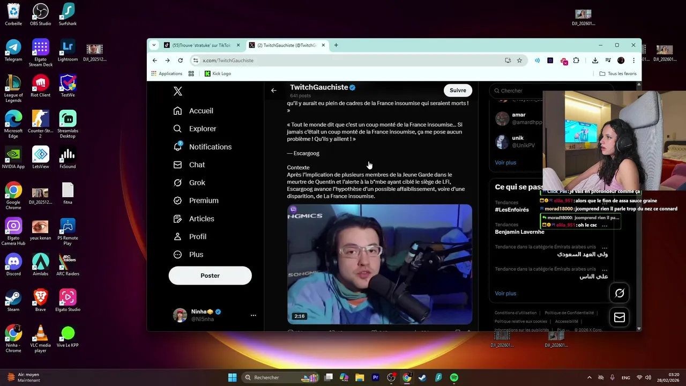
Task: Open the Explorer search page
Action: pyautogui.click(x=195, y=129)
